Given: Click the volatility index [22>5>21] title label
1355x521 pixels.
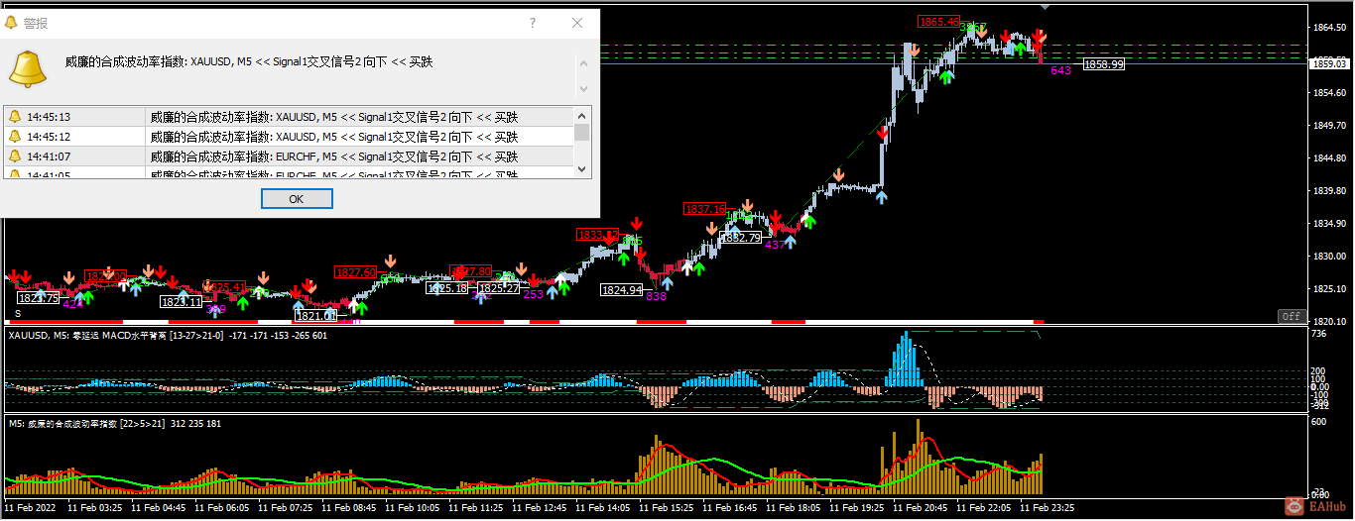Looking at the screenshot, I should coord(114,424).
